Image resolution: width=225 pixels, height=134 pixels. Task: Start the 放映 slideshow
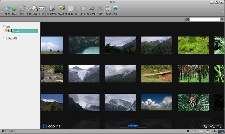[x=115, y=8]
